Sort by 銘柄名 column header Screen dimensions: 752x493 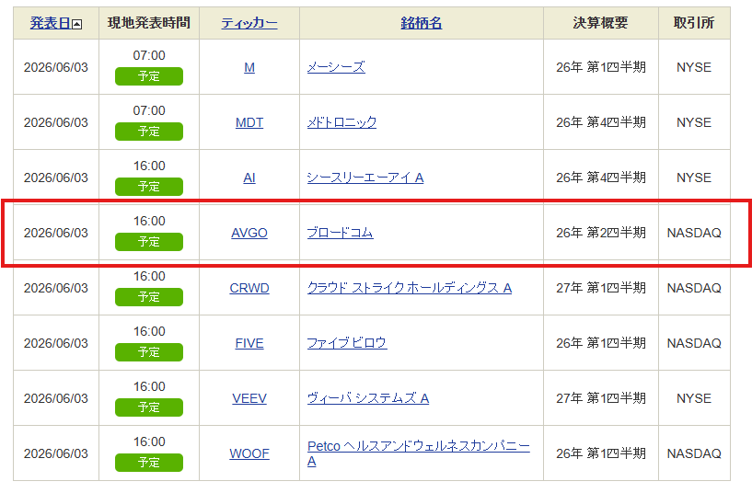tap(421, 22)
